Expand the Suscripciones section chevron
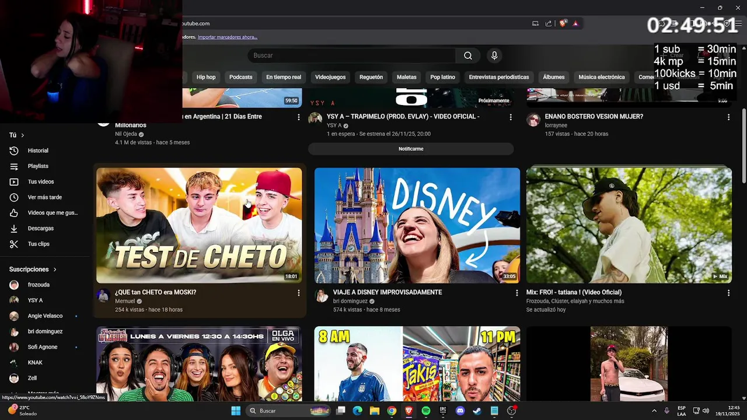 [x=55, y=269]
